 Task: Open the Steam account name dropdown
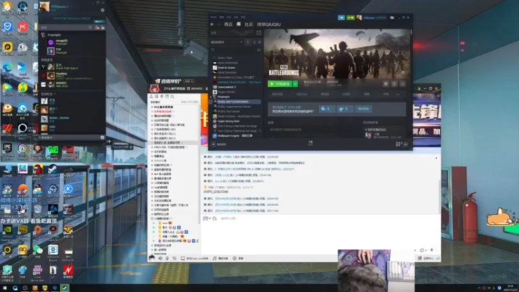point(374,18)
